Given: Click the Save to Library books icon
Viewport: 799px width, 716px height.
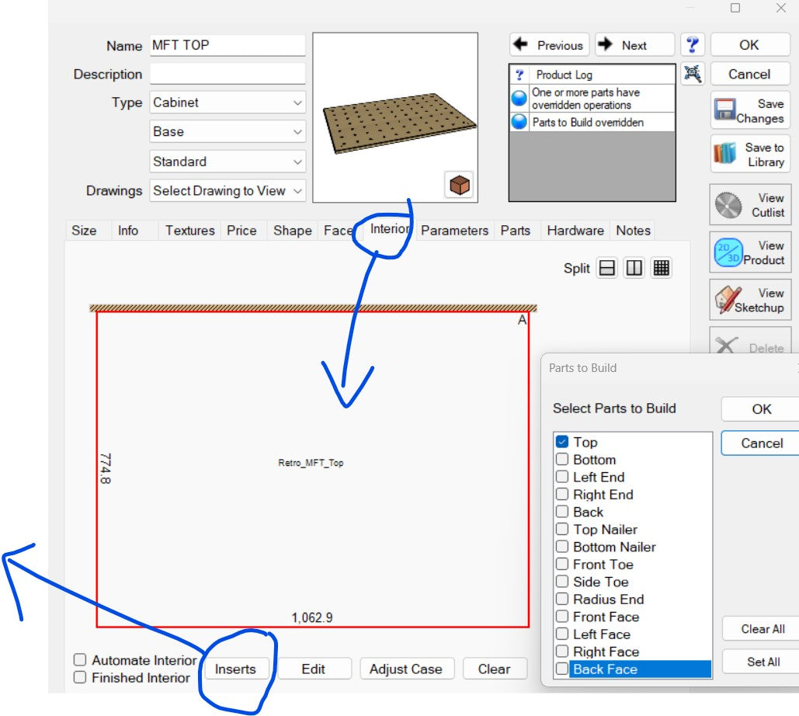Looking at the screenshot, I should 724,155.
